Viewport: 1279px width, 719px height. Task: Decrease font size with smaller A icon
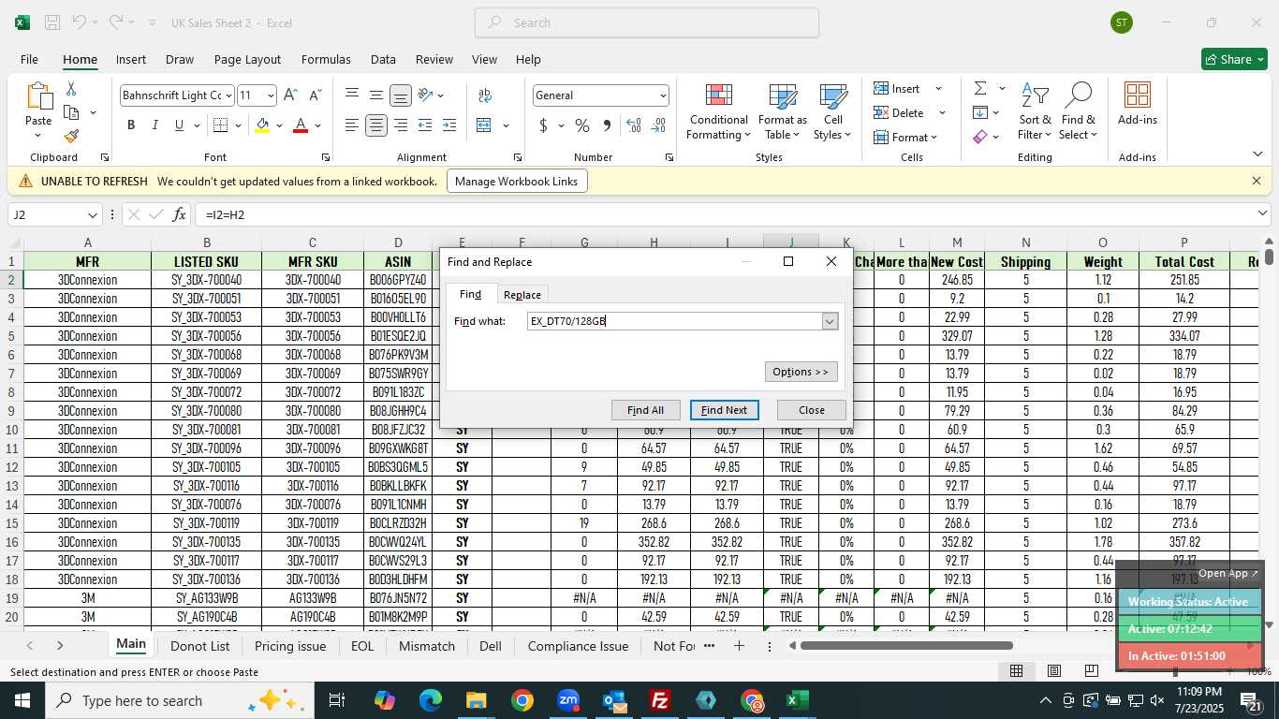click(x=315, y=95)
